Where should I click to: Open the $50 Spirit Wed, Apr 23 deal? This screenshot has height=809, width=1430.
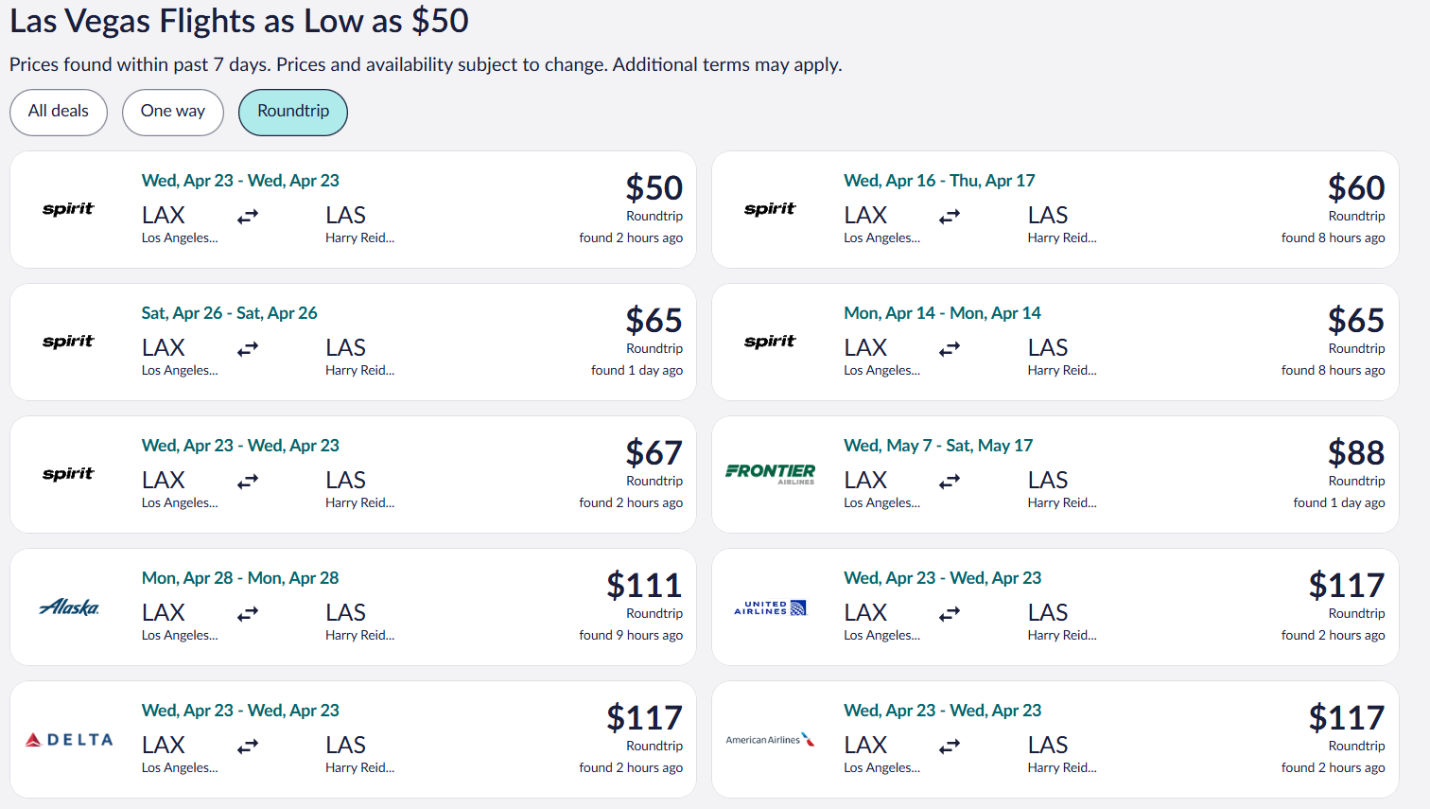coord(353,209)
